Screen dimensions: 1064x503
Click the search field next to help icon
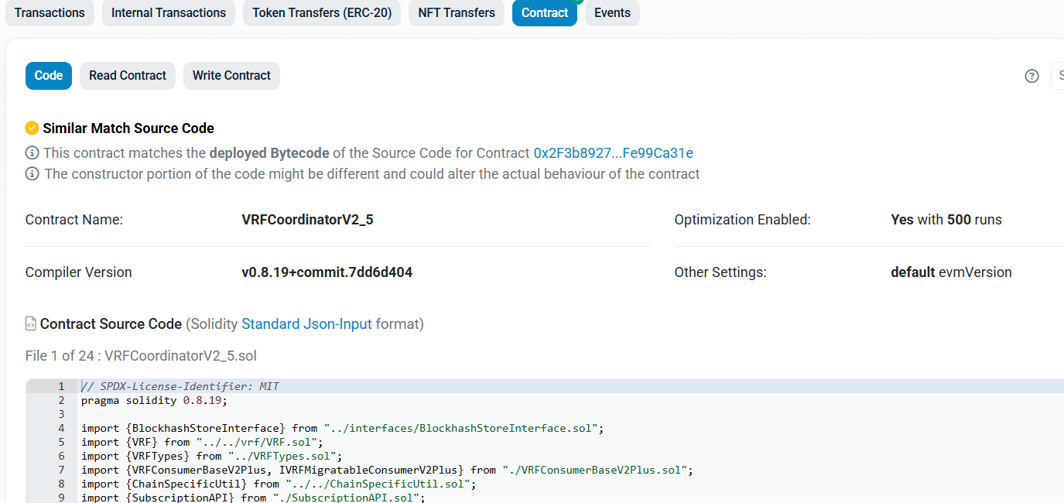[x=1058, y=76]
